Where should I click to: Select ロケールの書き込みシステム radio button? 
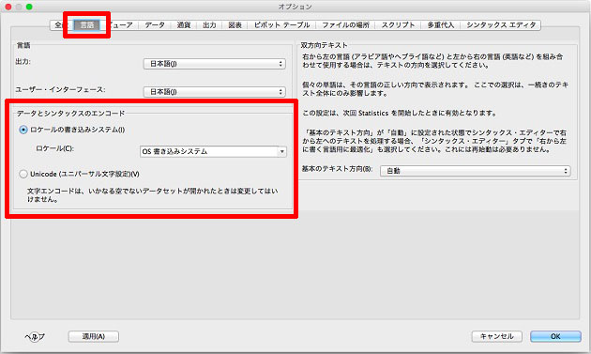pyautogui.click(x=23, y=130)
